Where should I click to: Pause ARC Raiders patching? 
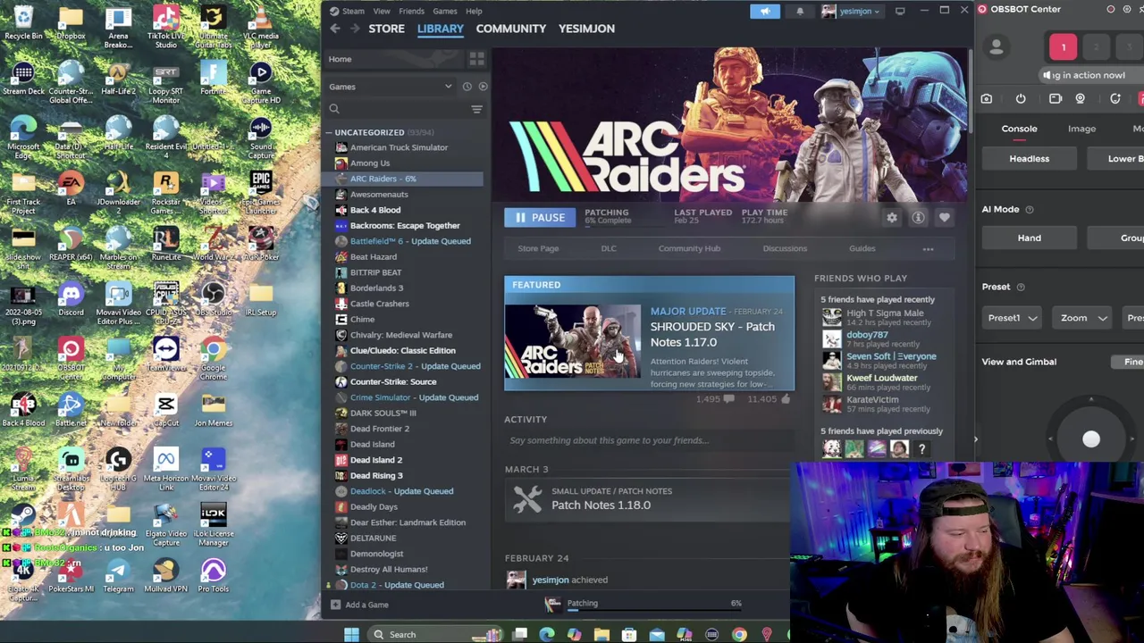[x=540, y=218]
